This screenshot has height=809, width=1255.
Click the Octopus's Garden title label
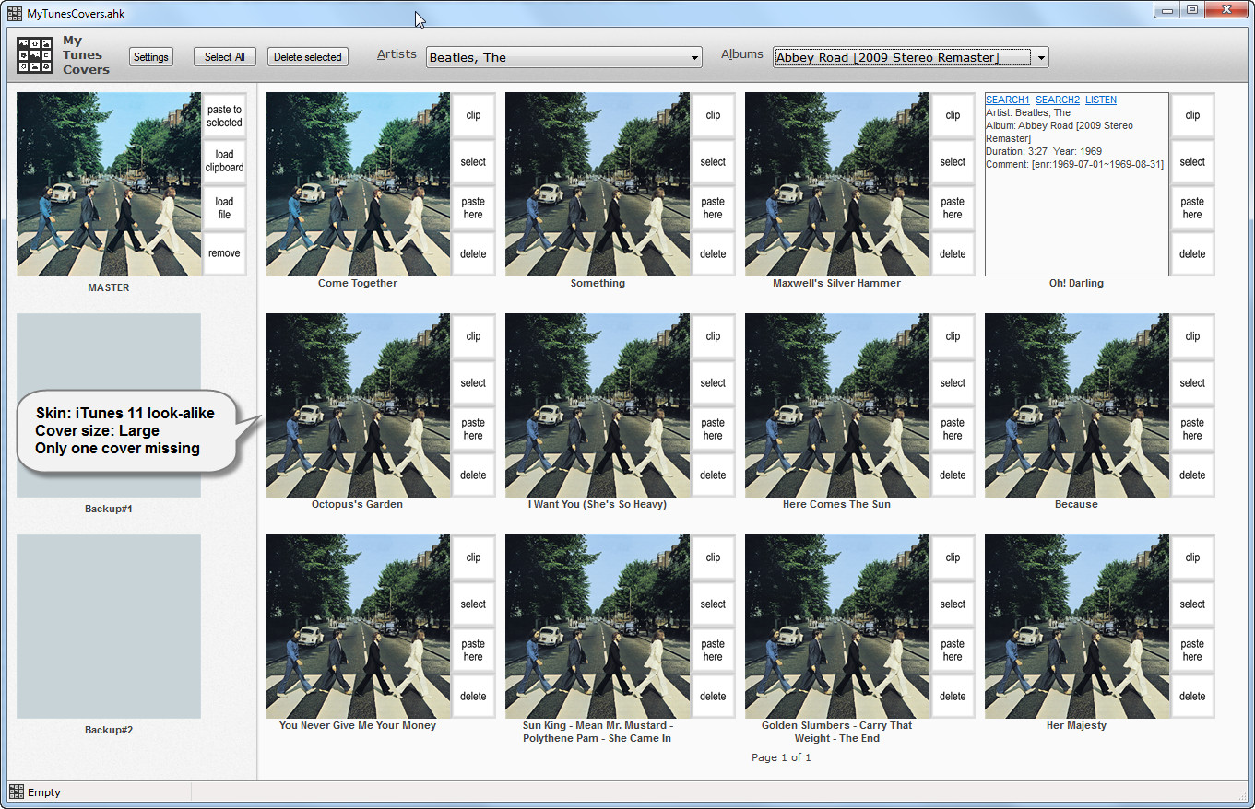pyautogui.click(x=357, y=504)
